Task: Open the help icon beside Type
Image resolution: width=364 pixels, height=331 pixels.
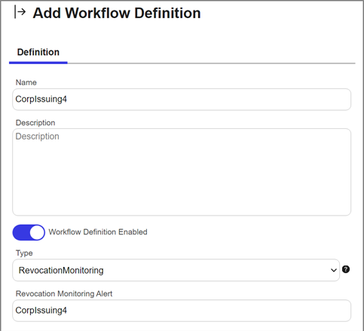Action: pos(346,269)
